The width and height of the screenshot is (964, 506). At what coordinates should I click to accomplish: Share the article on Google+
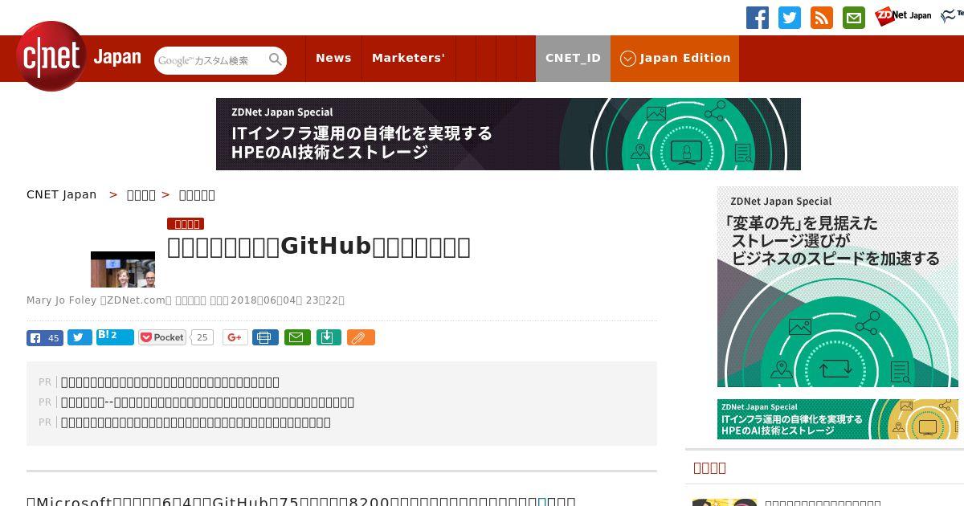235,337
